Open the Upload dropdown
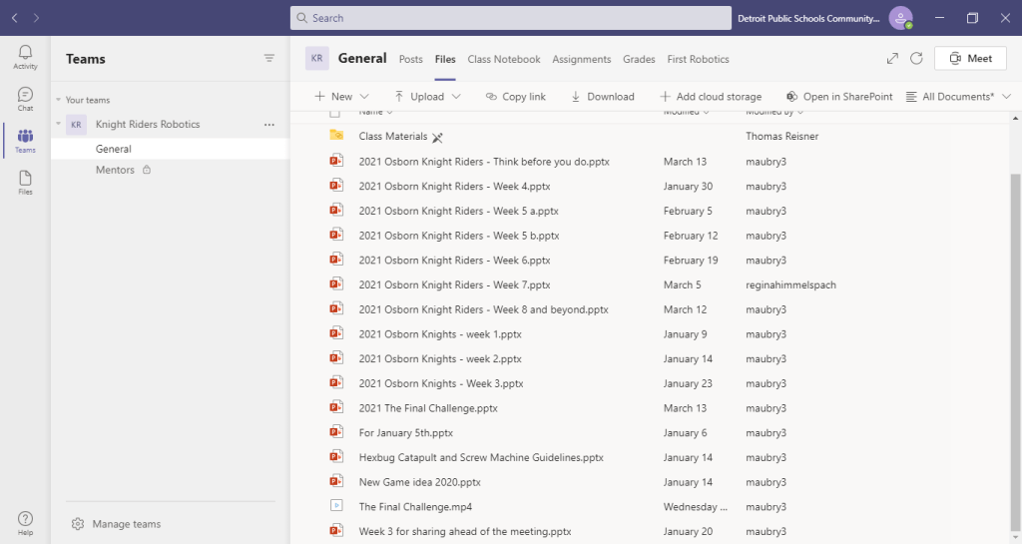Screen dimensions: 1022x544 tap(427, 97)
